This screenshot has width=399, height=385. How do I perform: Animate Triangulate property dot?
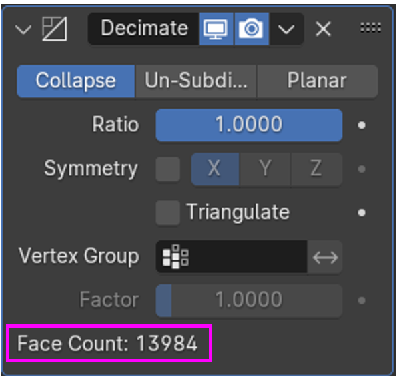pos(362,212)
